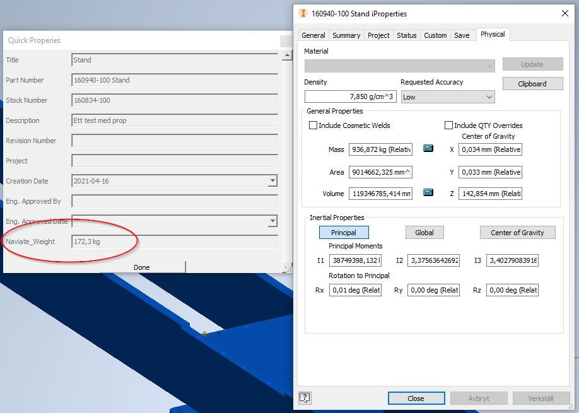Screen dimensions: 579x413
Task: Show Center of Gravity inertial properties
Action: pyautogui.click(x=517, y=232)
